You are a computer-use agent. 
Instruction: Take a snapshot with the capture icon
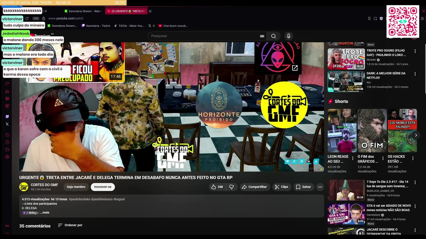pos(375,19)
